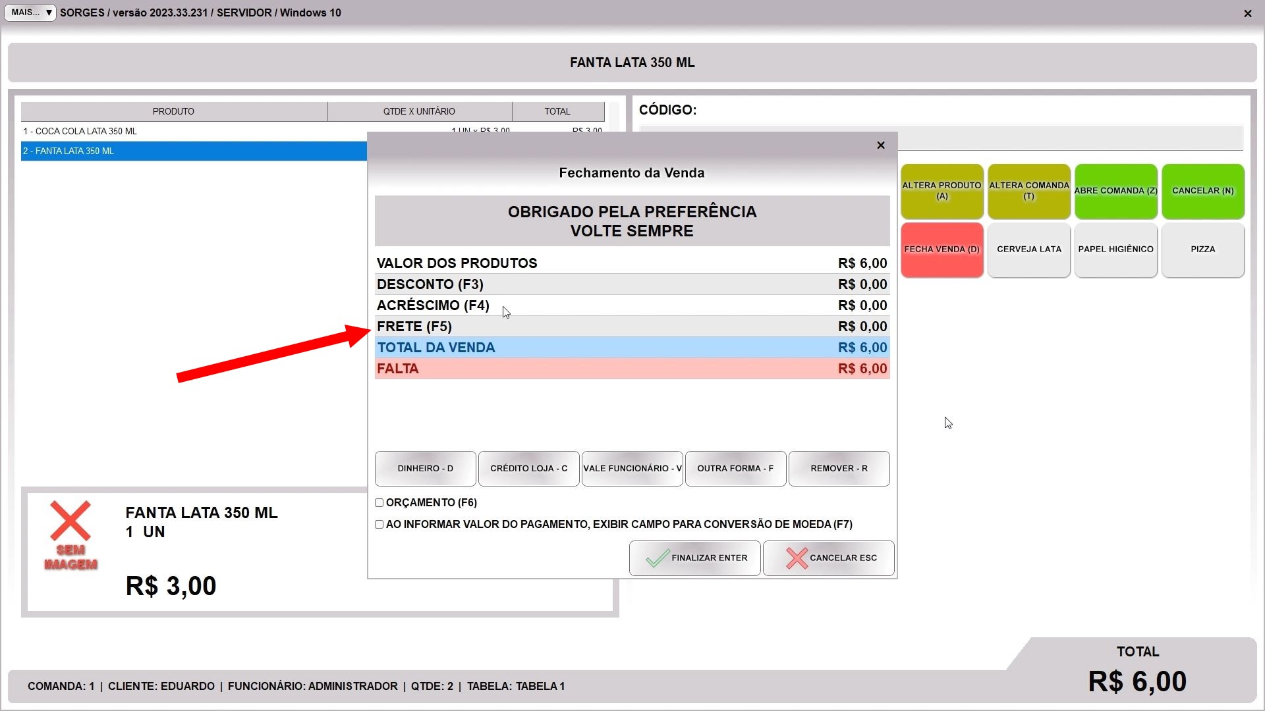Click the OBRIGADO PELA PREFERÊNCIA message banner
Viewport: 1265px width, 711px height.
point(632,221)
